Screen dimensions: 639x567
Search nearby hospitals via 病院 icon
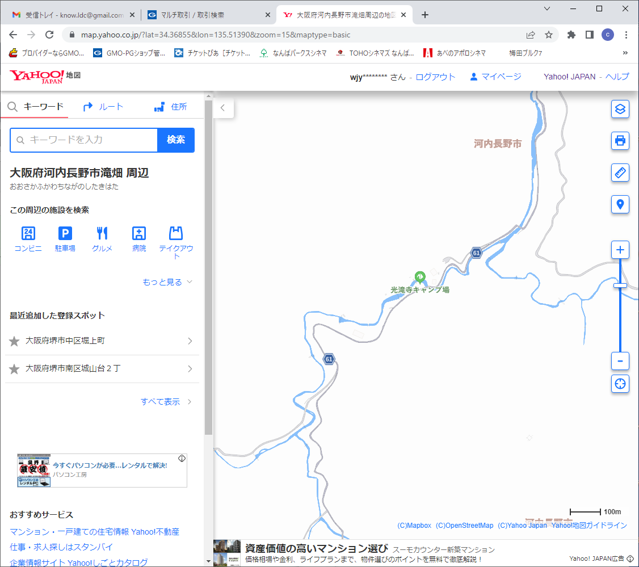(x=139, y=239)
